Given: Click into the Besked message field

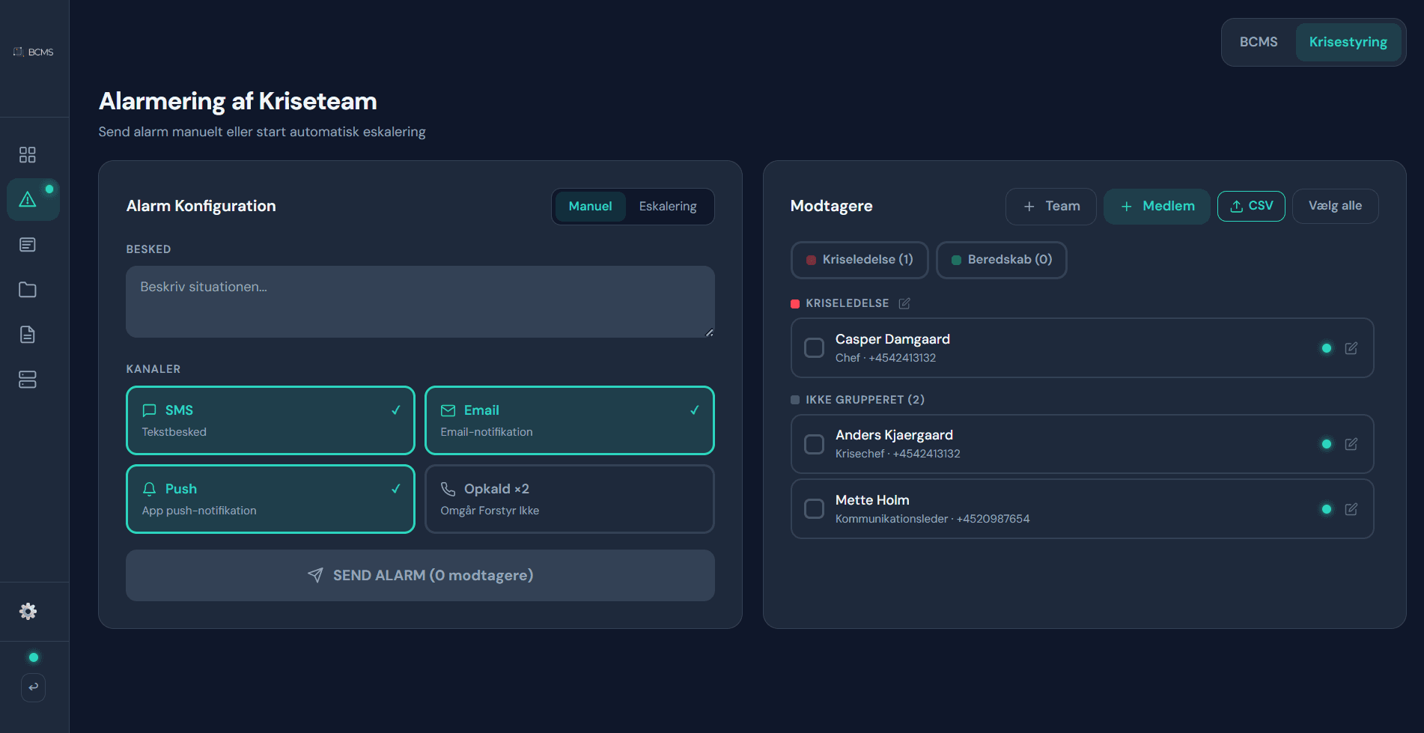Looking at the screenshot, I should pos(419,302).
